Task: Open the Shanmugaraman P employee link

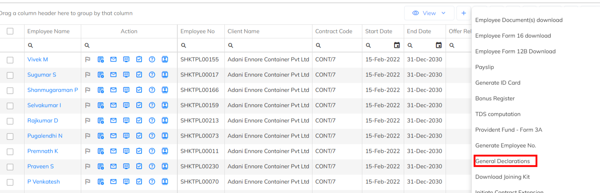Action: pyautogui.click(x=53, y=90)
